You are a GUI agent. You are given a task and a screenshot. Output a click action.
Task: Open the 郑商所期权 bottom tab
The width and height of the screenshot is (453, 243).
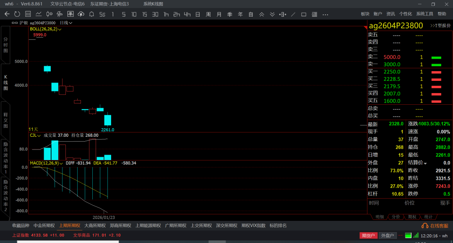(x=120, y=226)
